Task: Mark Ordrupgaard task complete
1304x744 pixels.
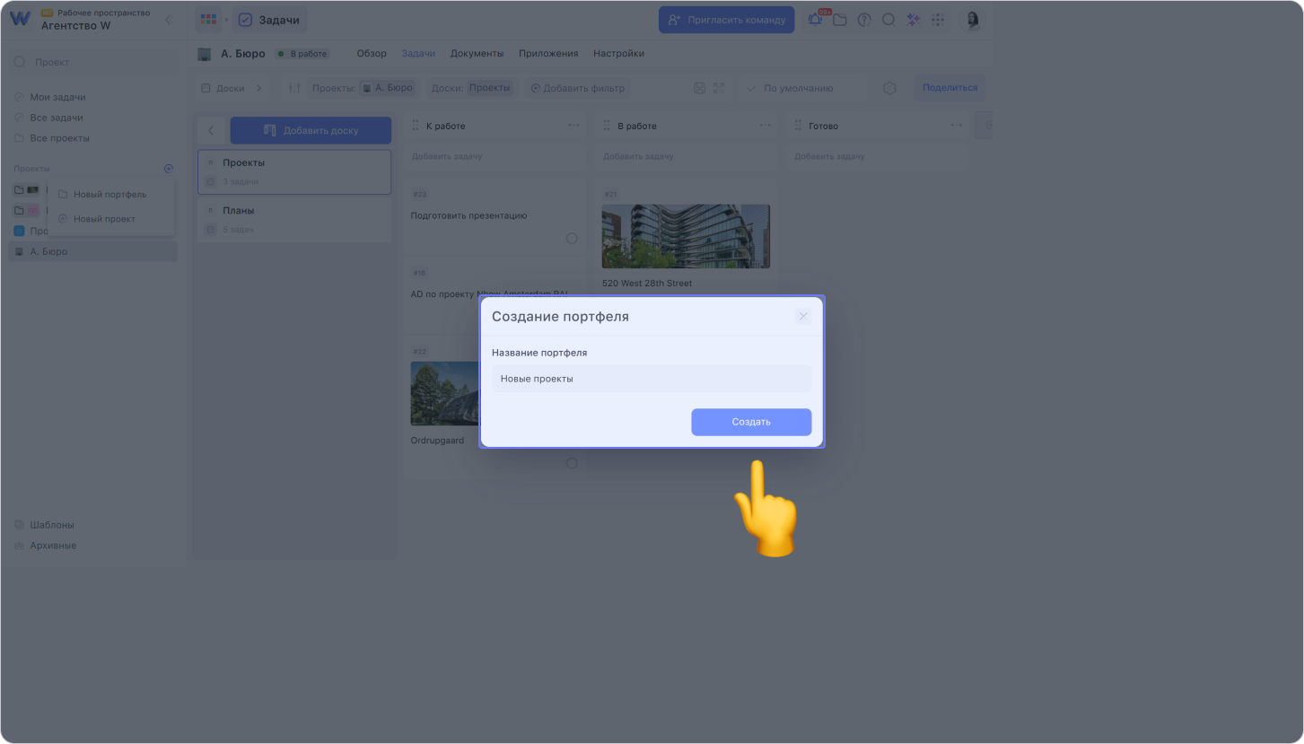Action: click(x=572, y=463)
